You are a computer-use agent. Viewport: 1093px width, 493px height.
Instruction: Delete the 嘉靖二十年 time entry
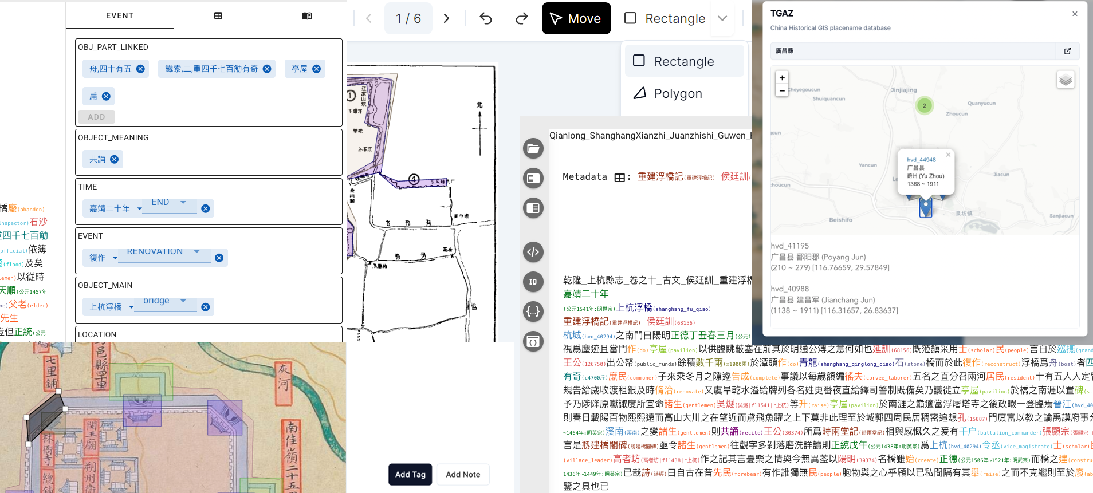[206, 208]
